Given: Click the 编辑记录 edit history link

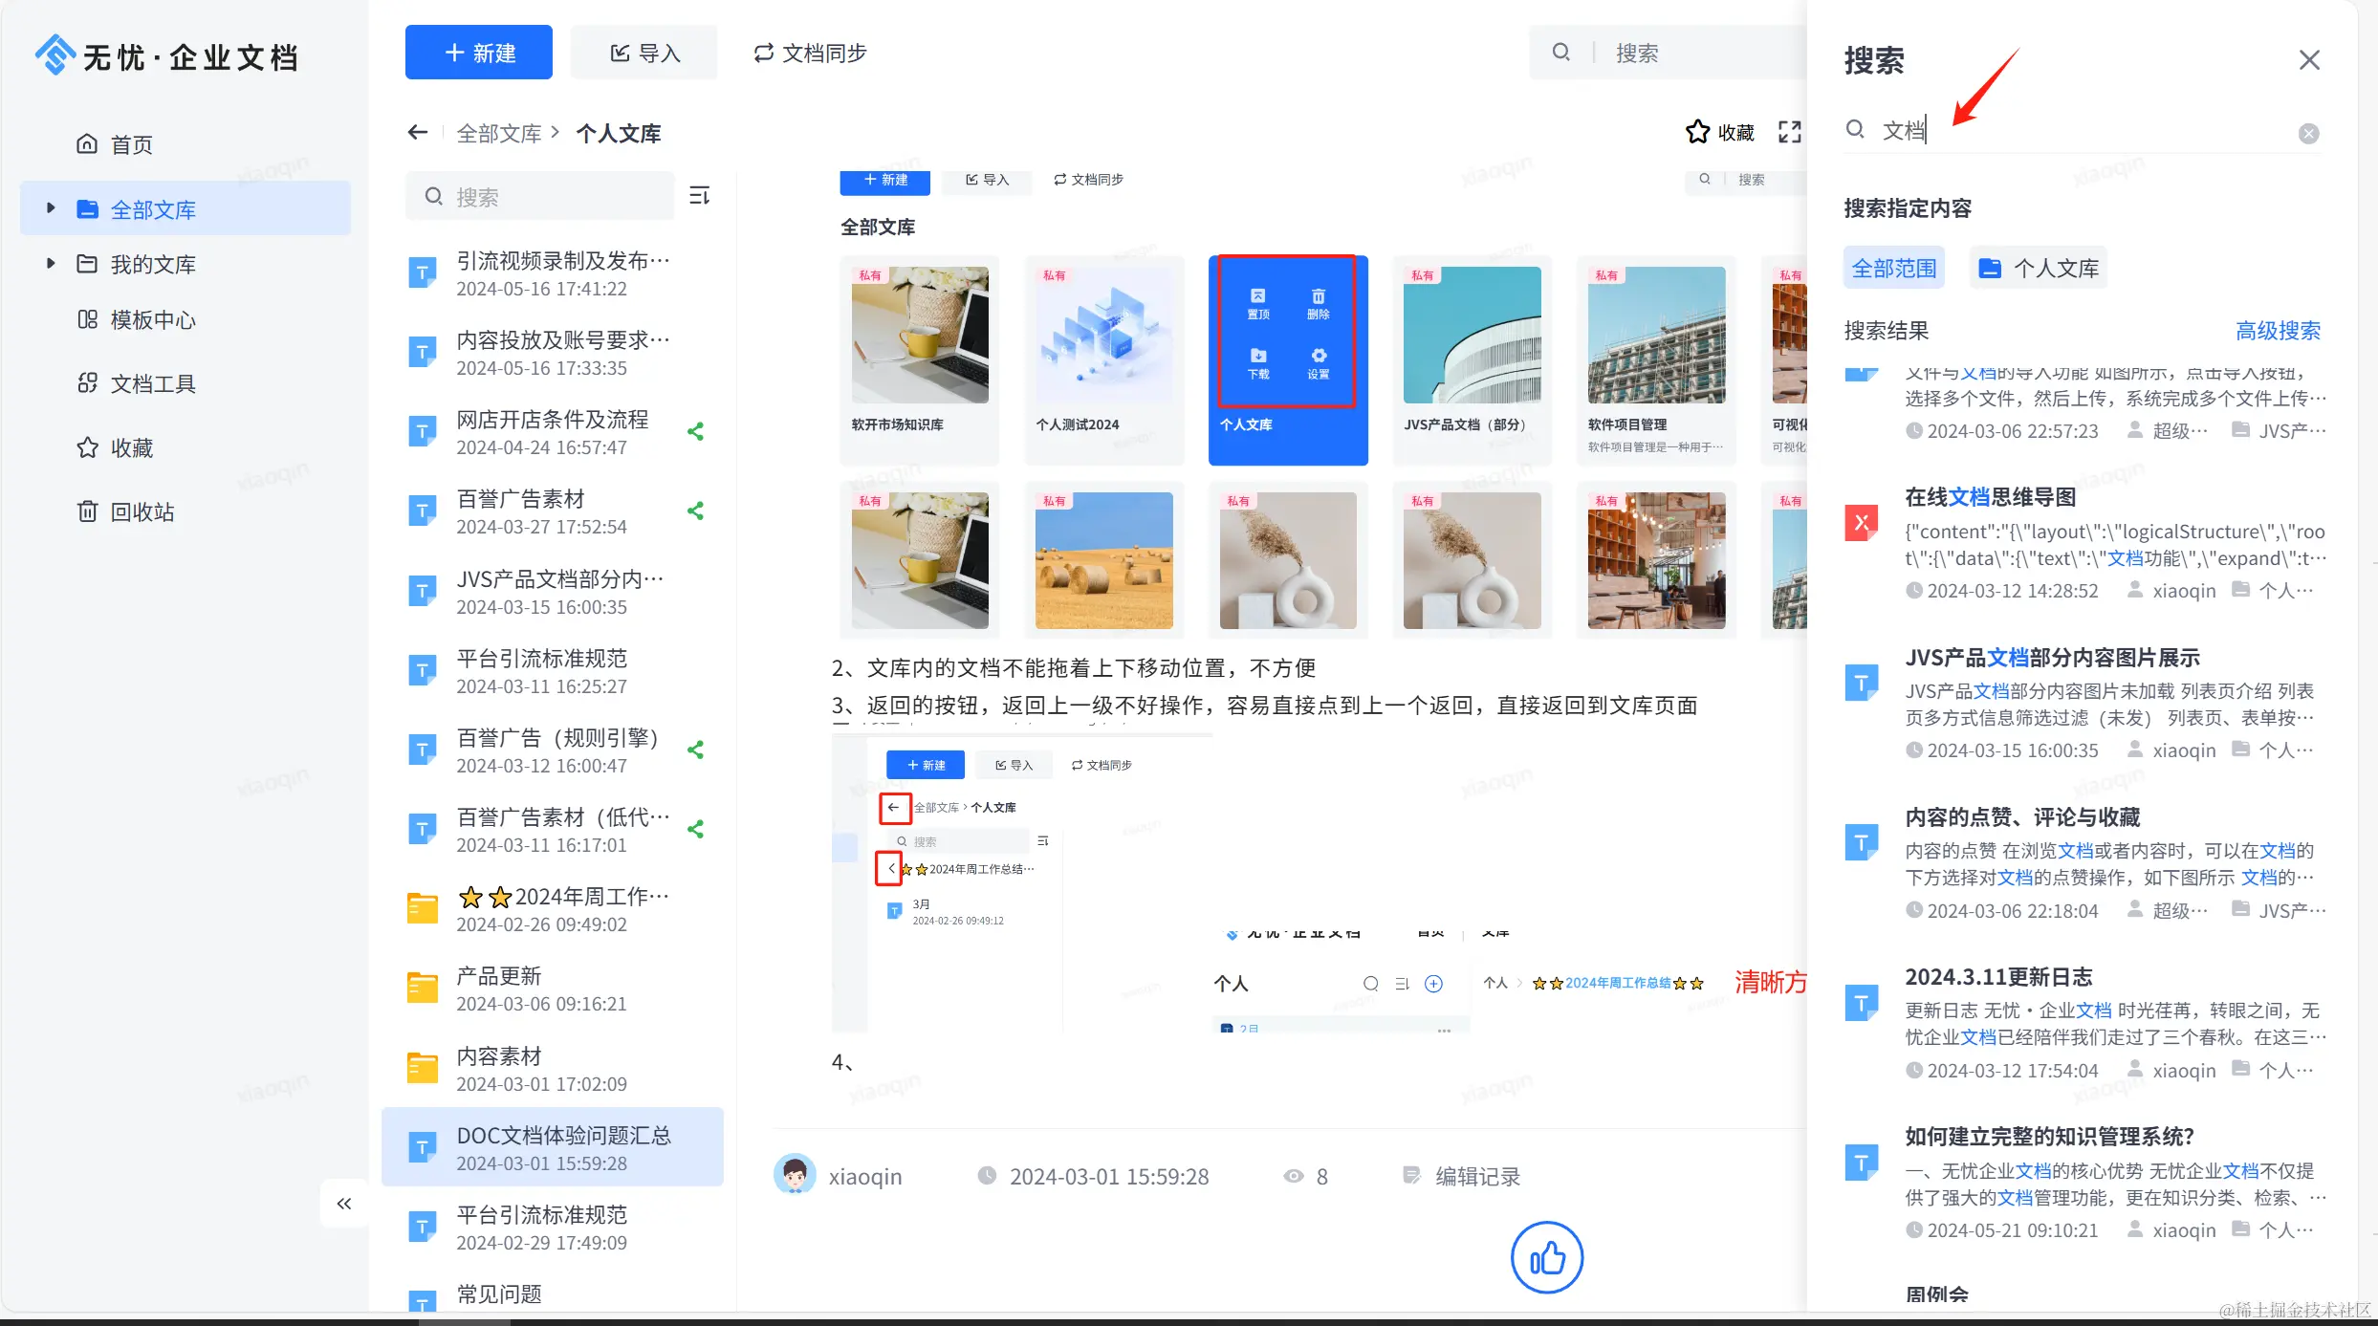Looking at the screenshot, I should tap(1476, 1176).
